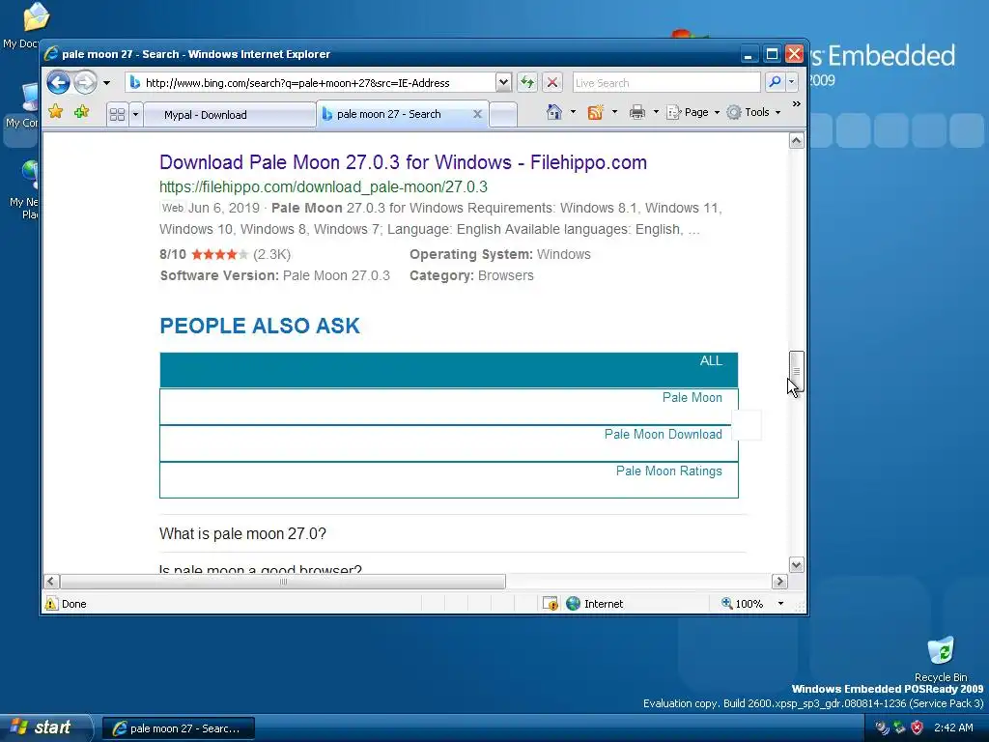The image size is (989, 742).
Task: Click the 100% zoom level button
Action: coord(743,604)
